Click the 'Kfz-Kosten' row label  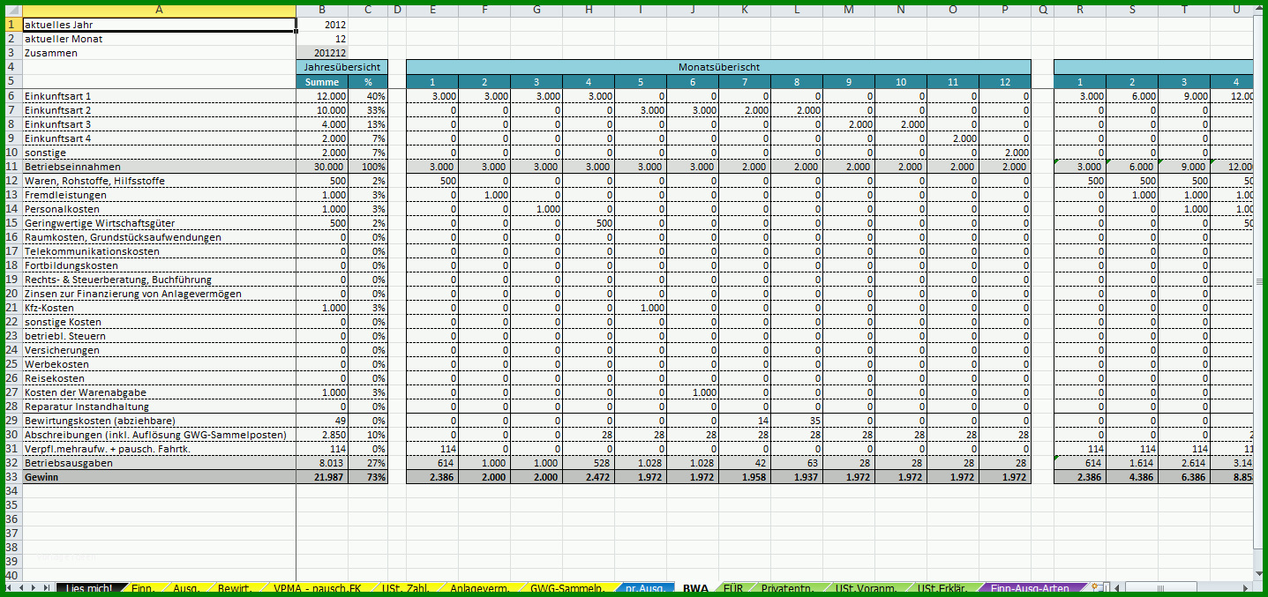click(49, 308)
